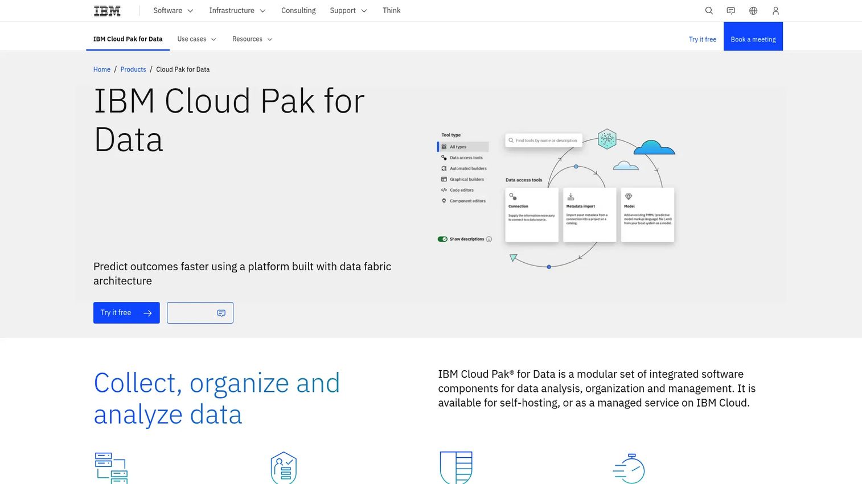Click the striped shield pictogram

click(x=456, y=468)
